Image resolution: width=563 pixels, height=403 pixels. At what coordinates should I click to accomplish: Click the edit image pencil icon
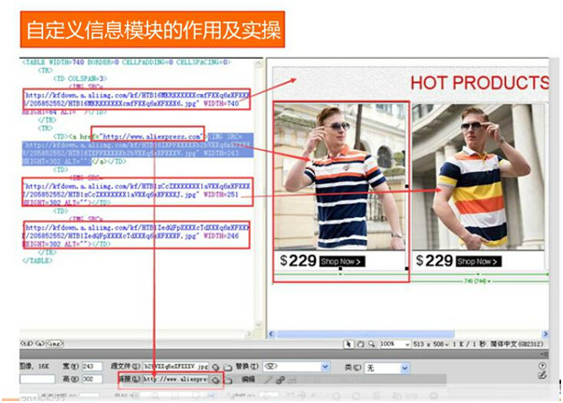[268, 380]
